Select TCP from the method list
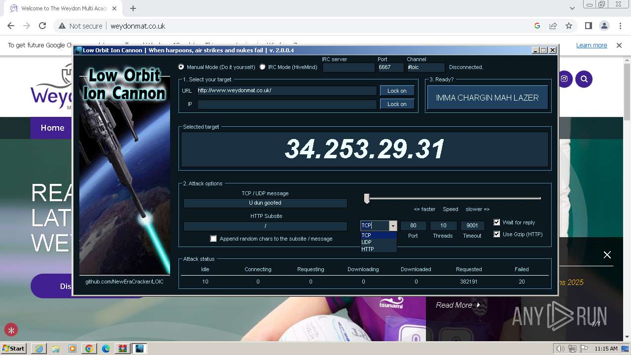Screen dimensions: 631x355 point(379,235)
